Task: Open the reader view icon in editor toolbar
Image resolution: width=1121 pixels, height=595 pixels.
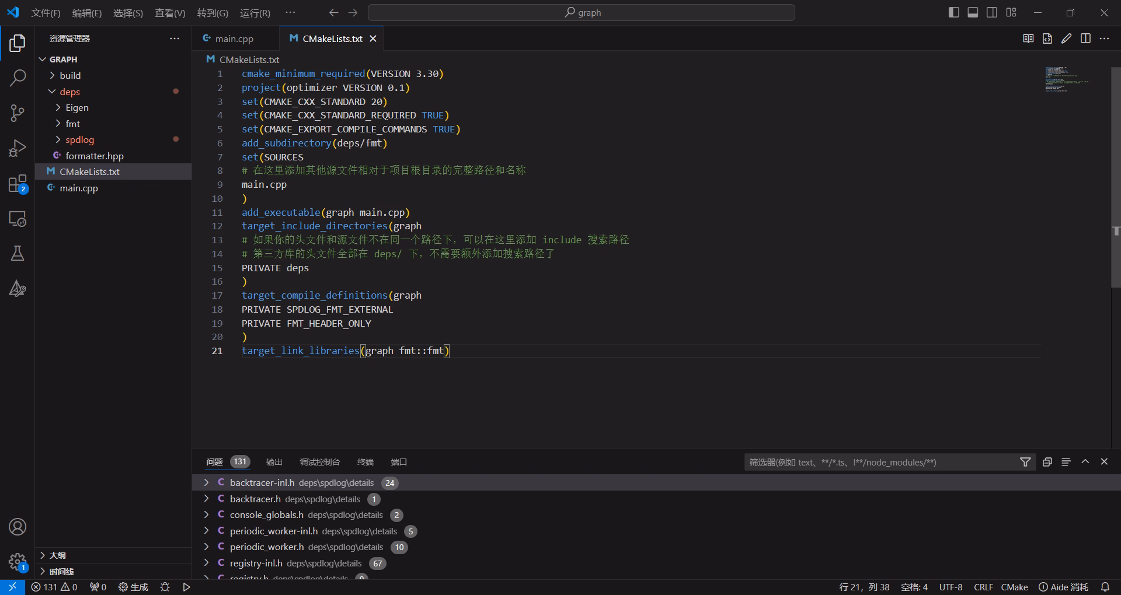Action: click(1028, 38)
